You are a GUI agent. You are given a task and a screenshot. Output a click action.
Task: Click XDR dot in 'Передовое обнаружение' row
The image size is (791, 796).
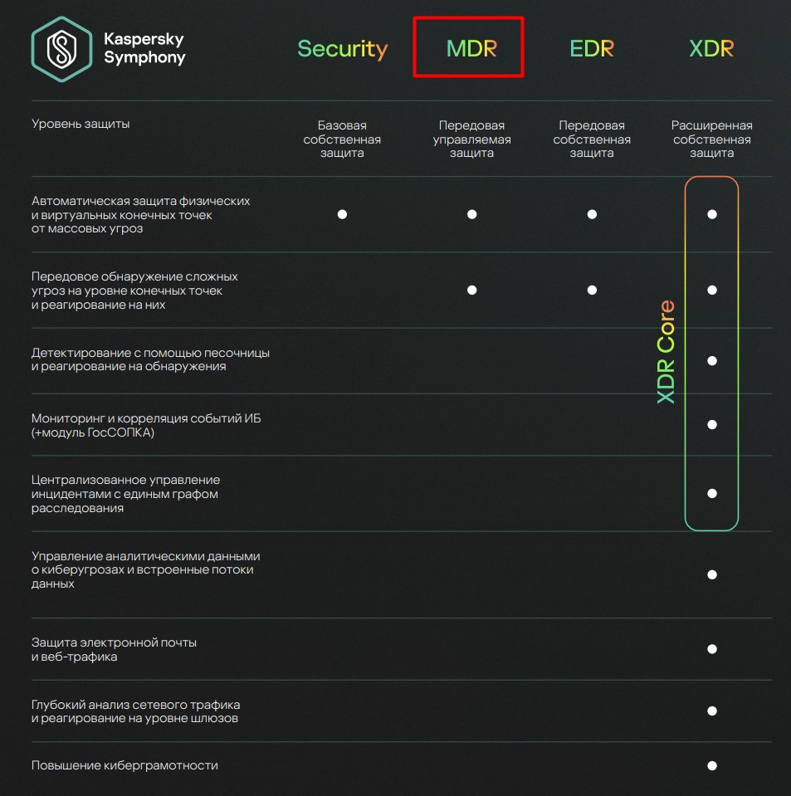pos(712,290)
